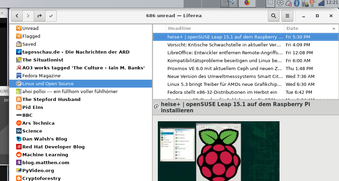339x181 pixels.
Task: Select 'Neue Version des Umweltmesssystems' headline
Action: point(246,76)
